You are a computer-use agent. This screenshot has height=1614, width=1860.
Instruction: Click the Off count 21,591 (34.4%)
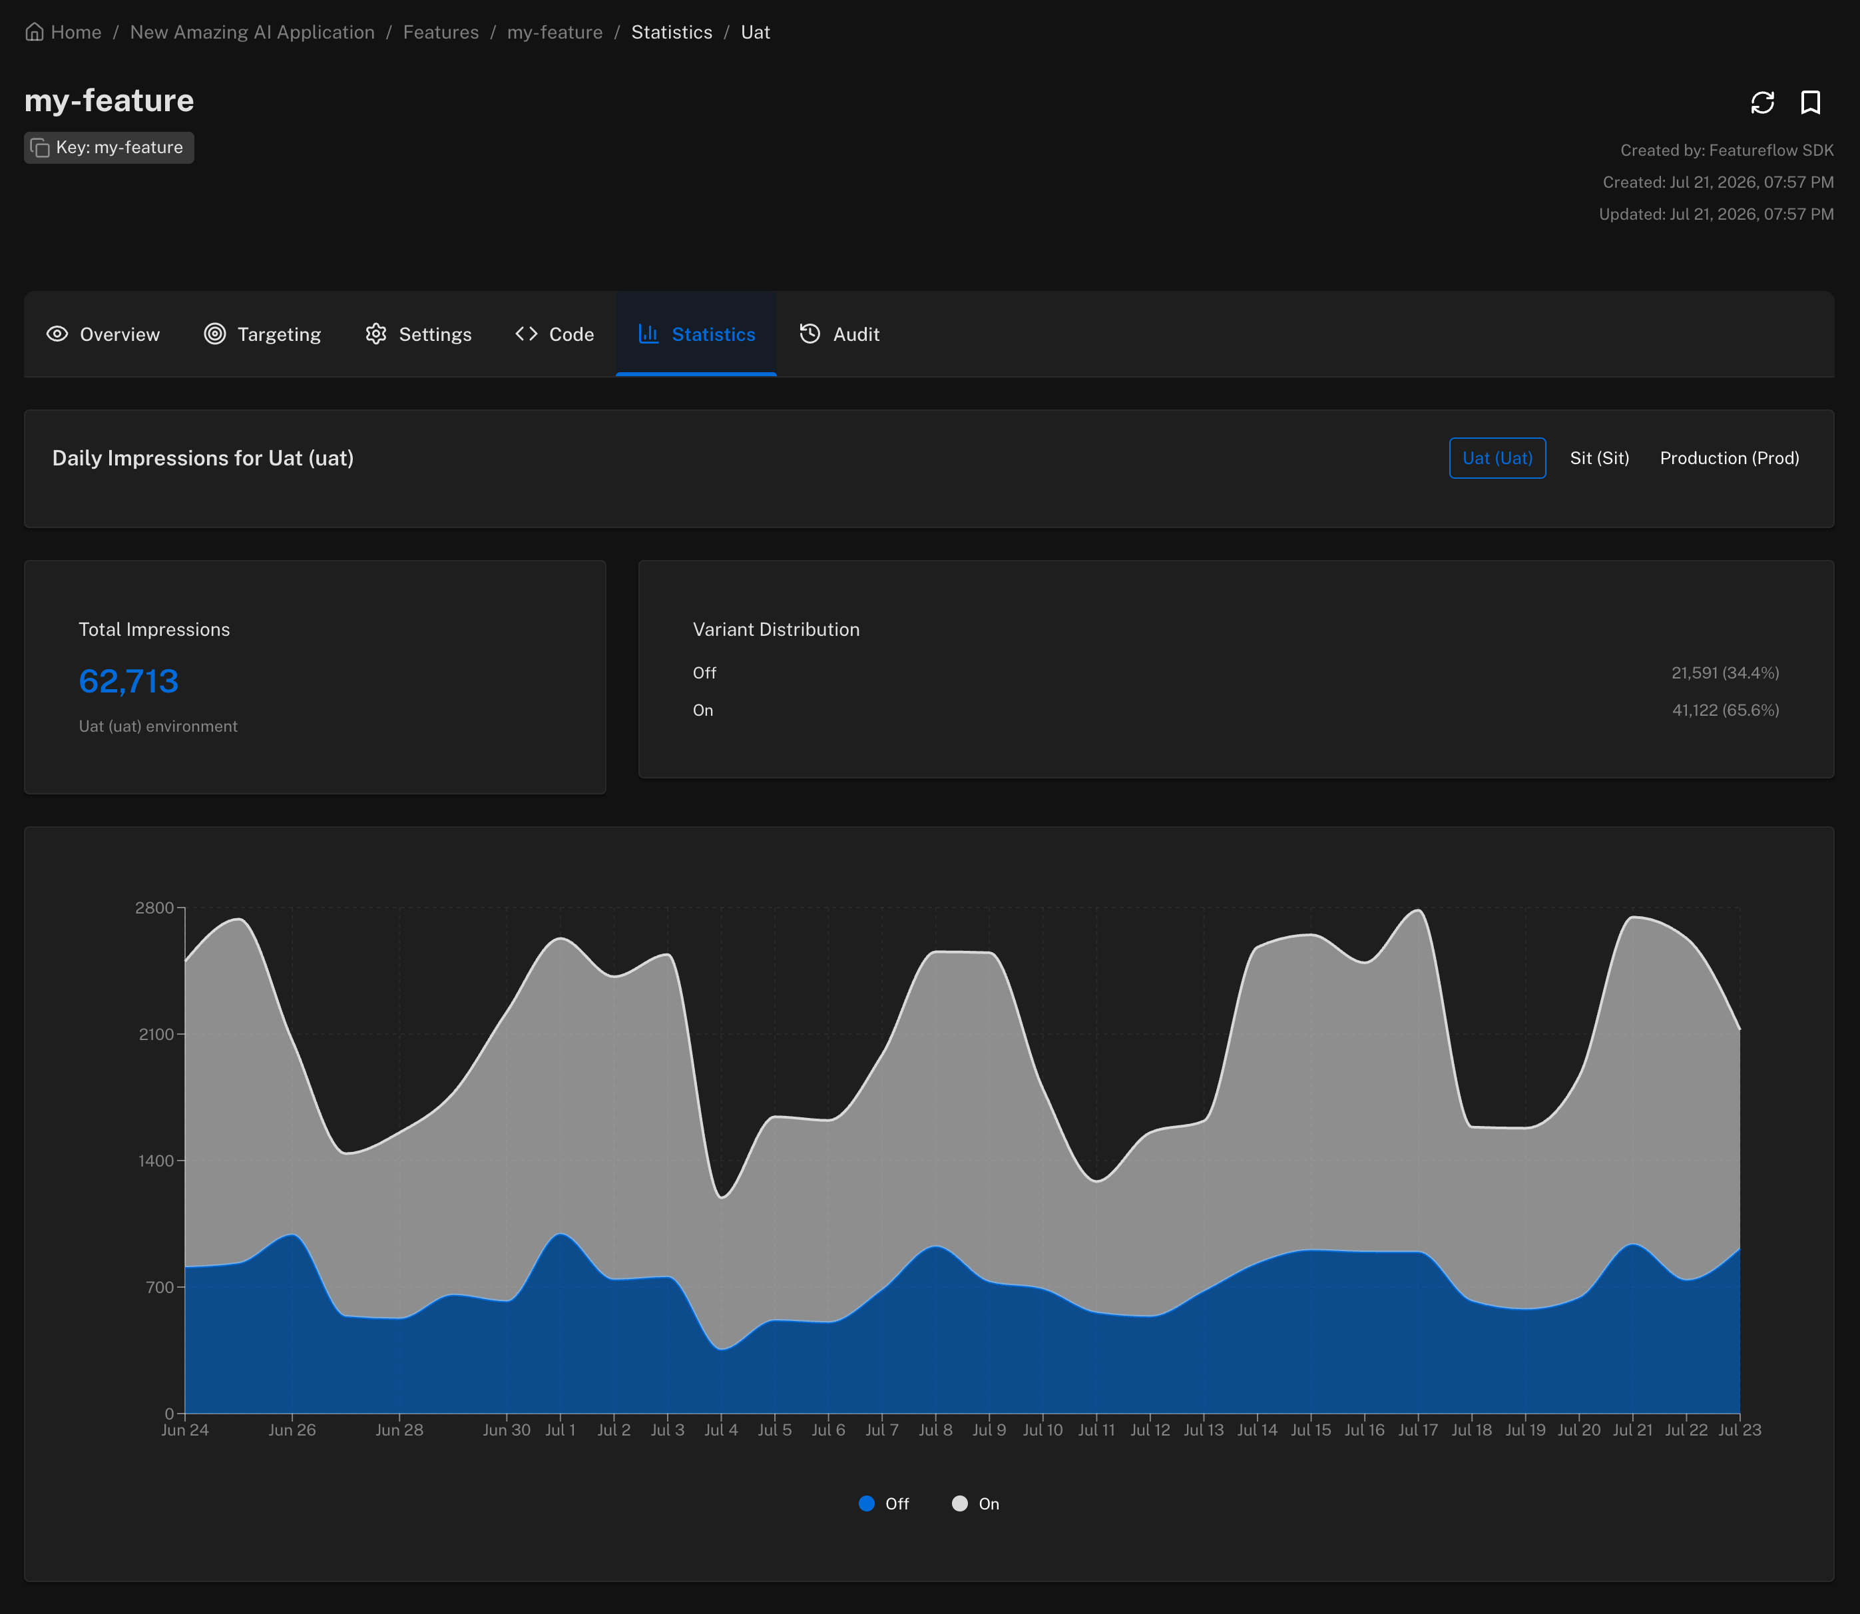(x=1725, y=672)
